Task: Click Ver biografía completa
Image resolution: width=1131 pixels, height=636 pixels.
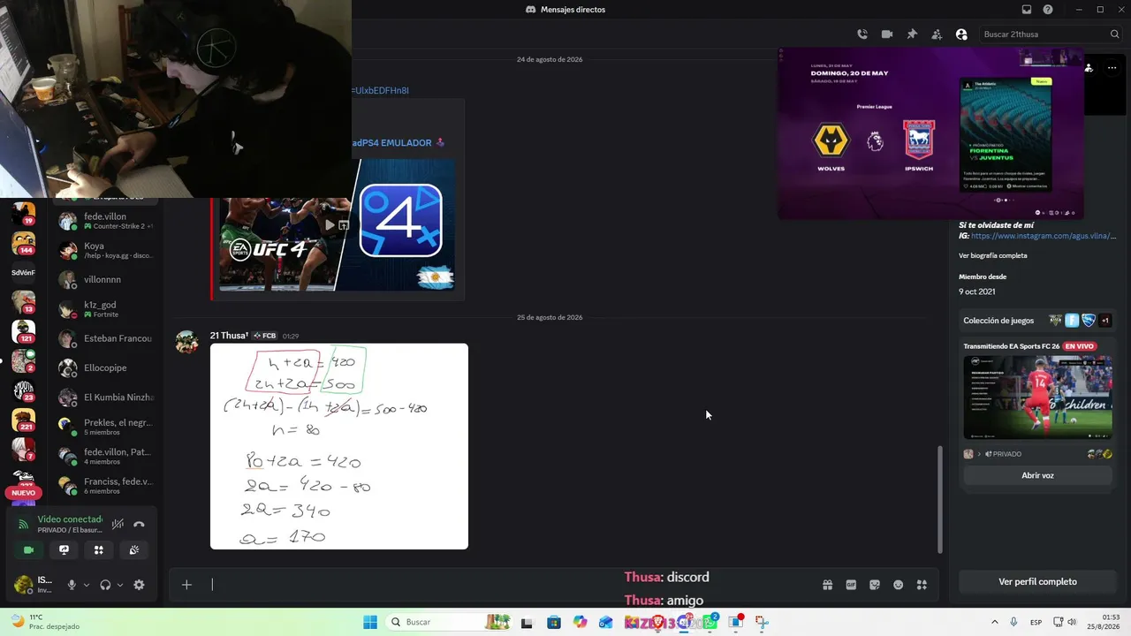Action: click(x=993, y=255)
